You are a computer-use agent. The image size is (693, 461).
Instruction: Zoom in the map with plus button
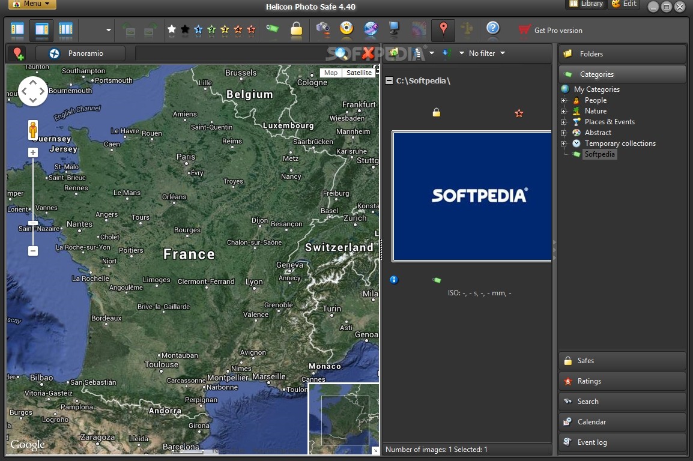[32, 152]
